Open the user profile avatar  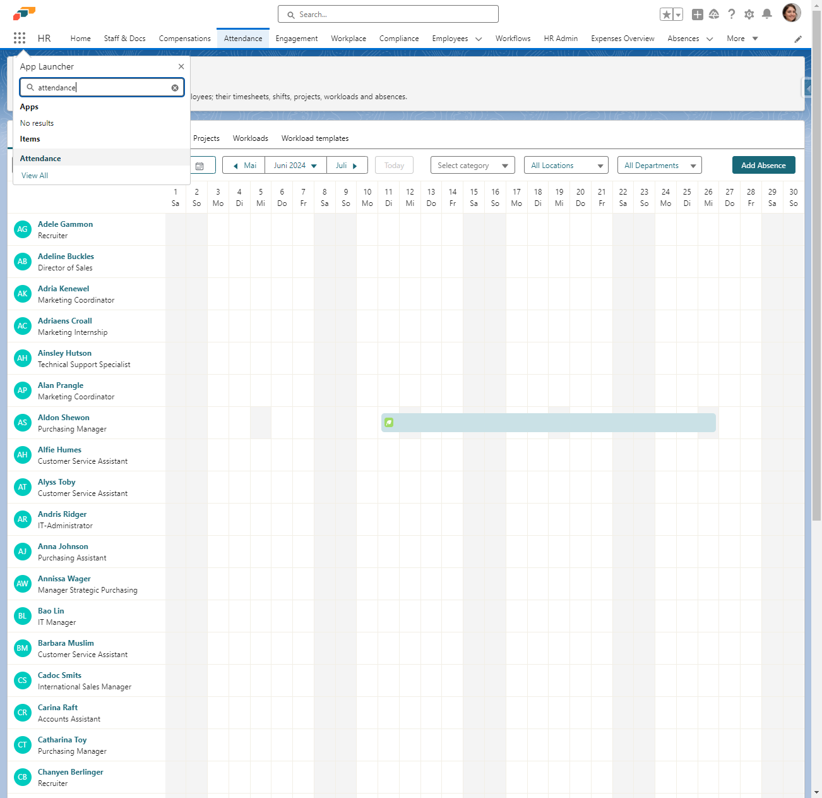(791, 13)
